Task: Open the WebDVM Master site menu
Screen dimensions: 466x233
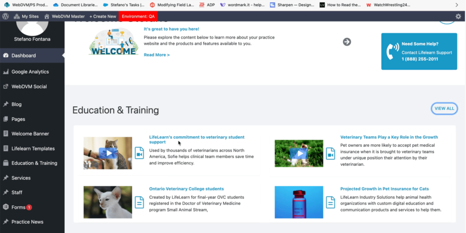Action: pos(64,16)
